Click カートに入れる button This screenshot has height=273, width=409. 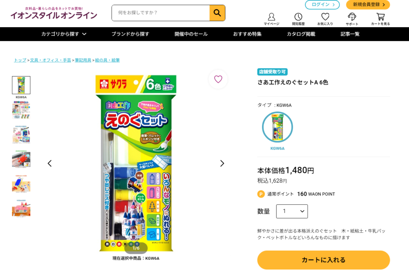point(324,260)
